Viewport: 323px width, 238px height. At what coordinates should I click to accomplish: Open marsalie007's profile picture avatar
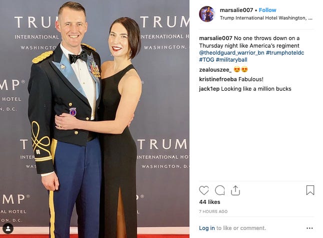point(207,14)
